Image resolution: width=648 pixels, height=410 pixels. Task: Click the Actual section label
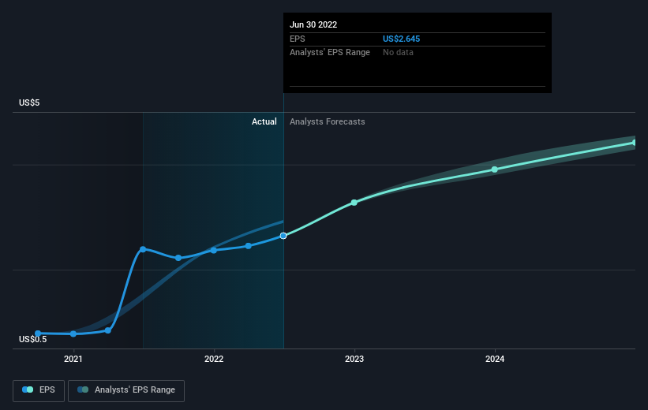[x=264, y=121]
